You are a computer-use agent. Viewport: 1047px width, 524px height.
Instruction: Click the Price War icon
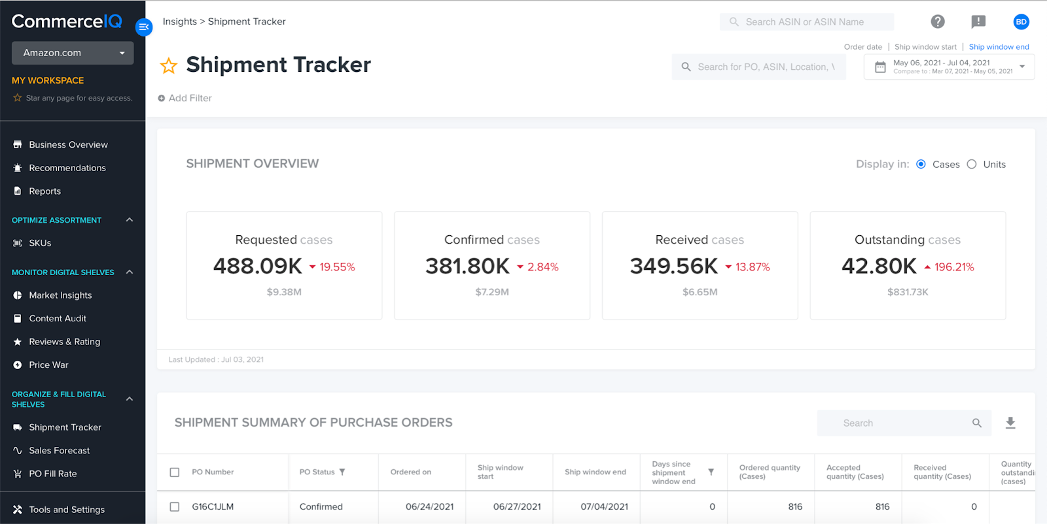(x=18, y=365)
